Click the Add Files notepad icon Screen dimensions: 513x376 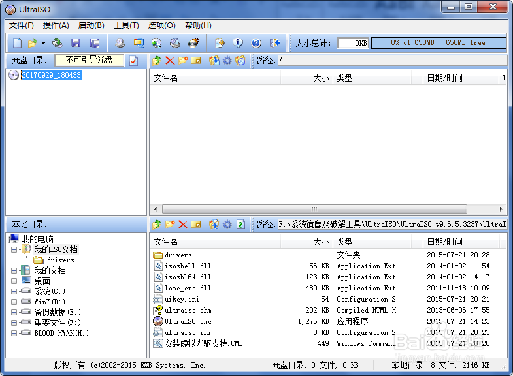point(220,43)
